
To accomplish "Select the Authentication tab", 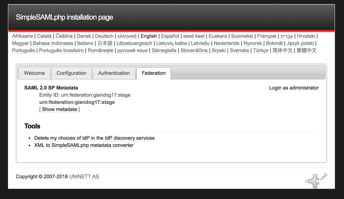I will (114, 73).
